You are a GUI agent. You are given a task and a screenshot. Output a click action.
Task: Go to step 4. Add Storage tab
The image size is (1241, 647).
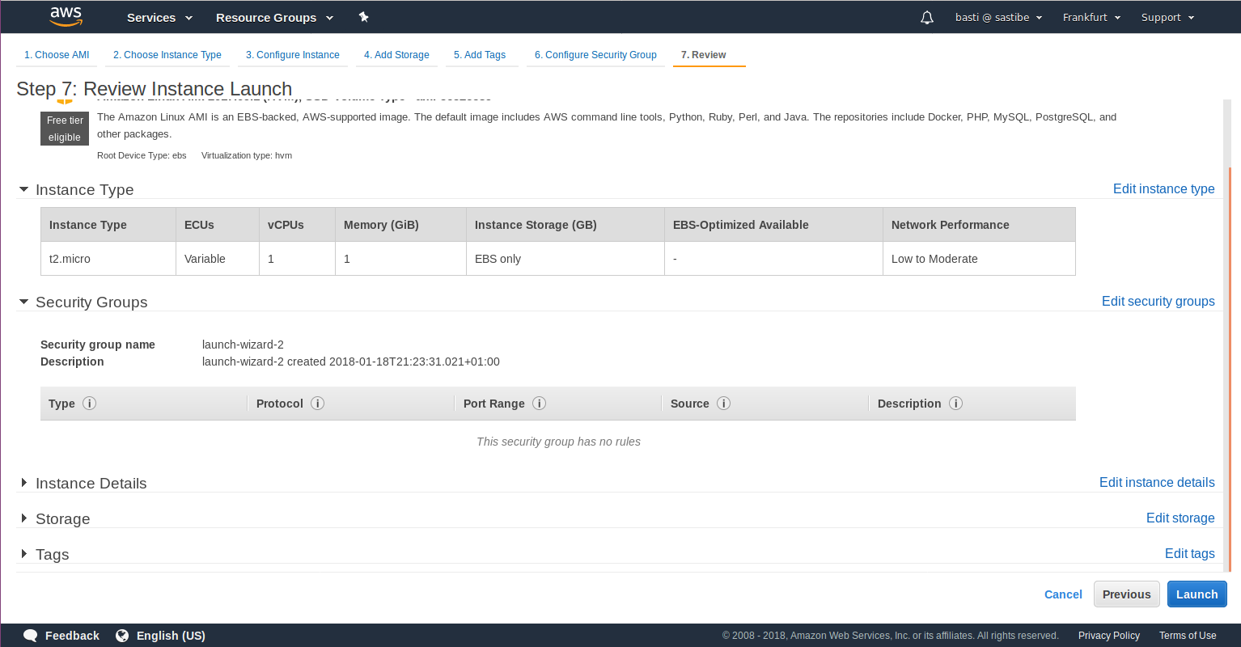click(396, 55)
